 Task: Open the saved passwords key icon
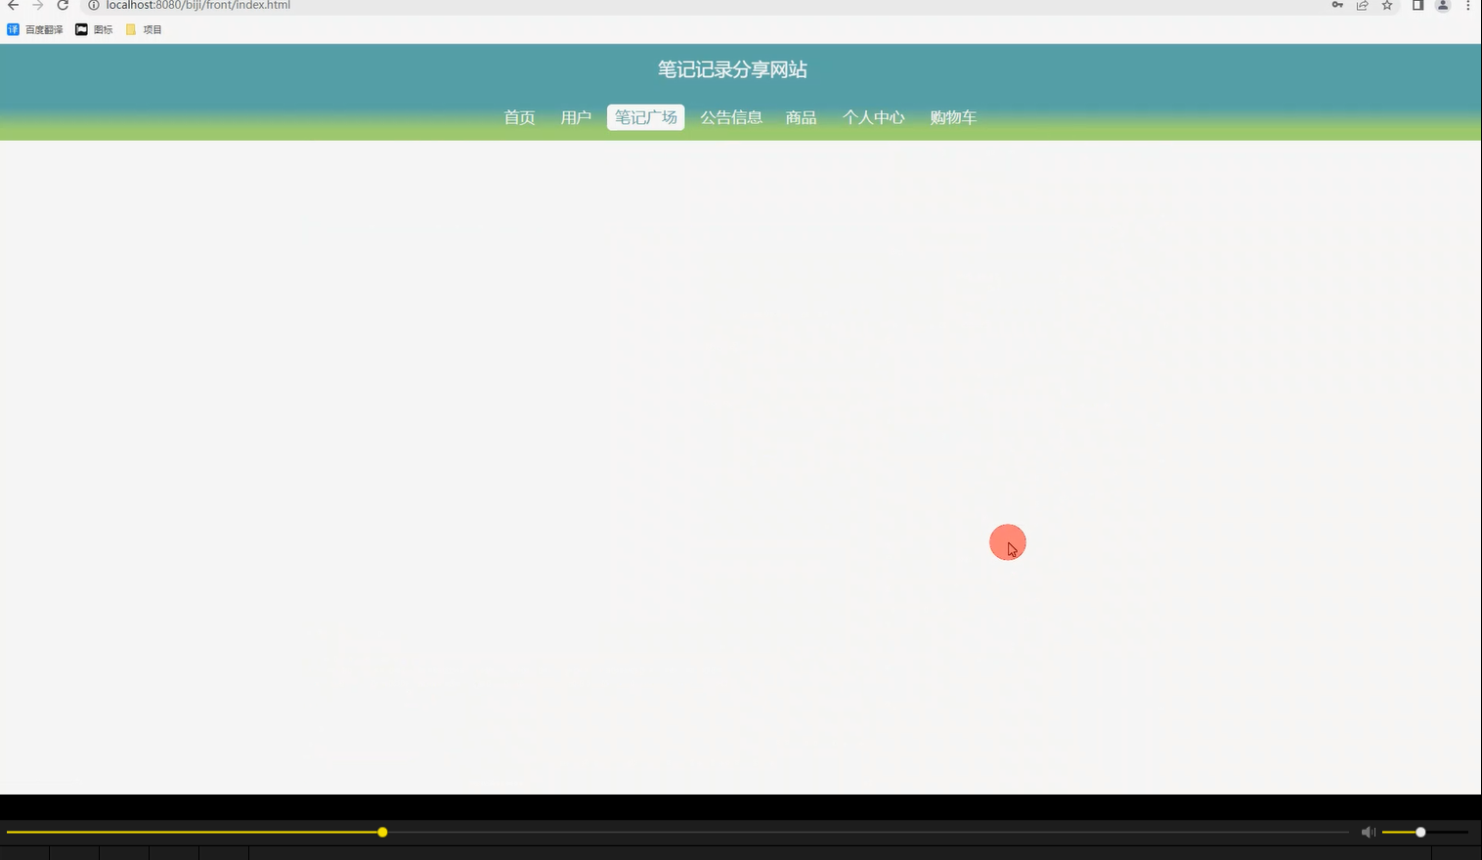tap(1337, 5)
